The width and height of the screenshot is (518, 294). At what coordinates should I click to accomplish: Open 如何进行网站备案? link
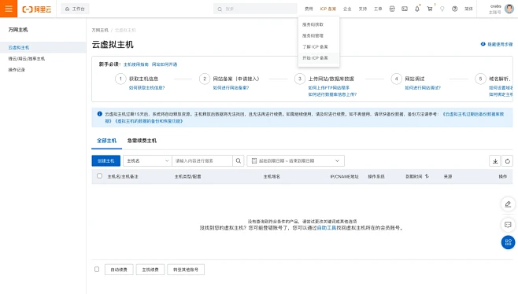(x=231, y=88)
